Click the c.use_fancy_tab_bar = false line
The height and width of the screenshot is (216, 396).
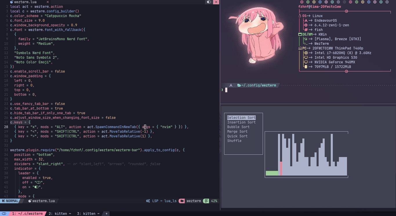coord(37,104)
